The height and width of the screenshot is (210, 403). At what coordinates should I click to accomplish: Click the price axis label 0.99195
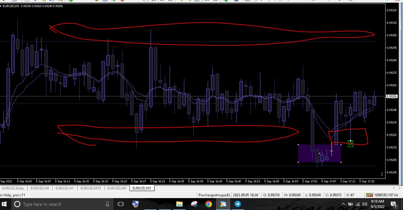tap(392, 173)
